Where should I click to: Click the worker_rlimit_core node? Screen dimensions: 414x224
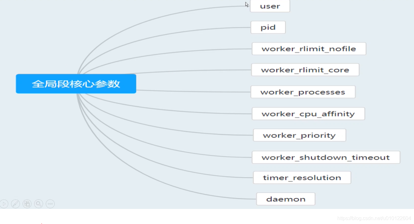pos(305,70)
